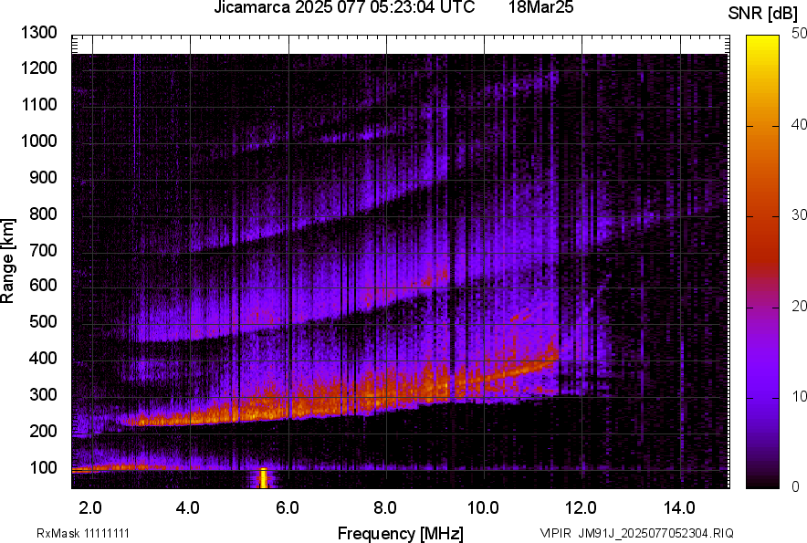Click the range tick label '400'

click(x=43, y=359)
